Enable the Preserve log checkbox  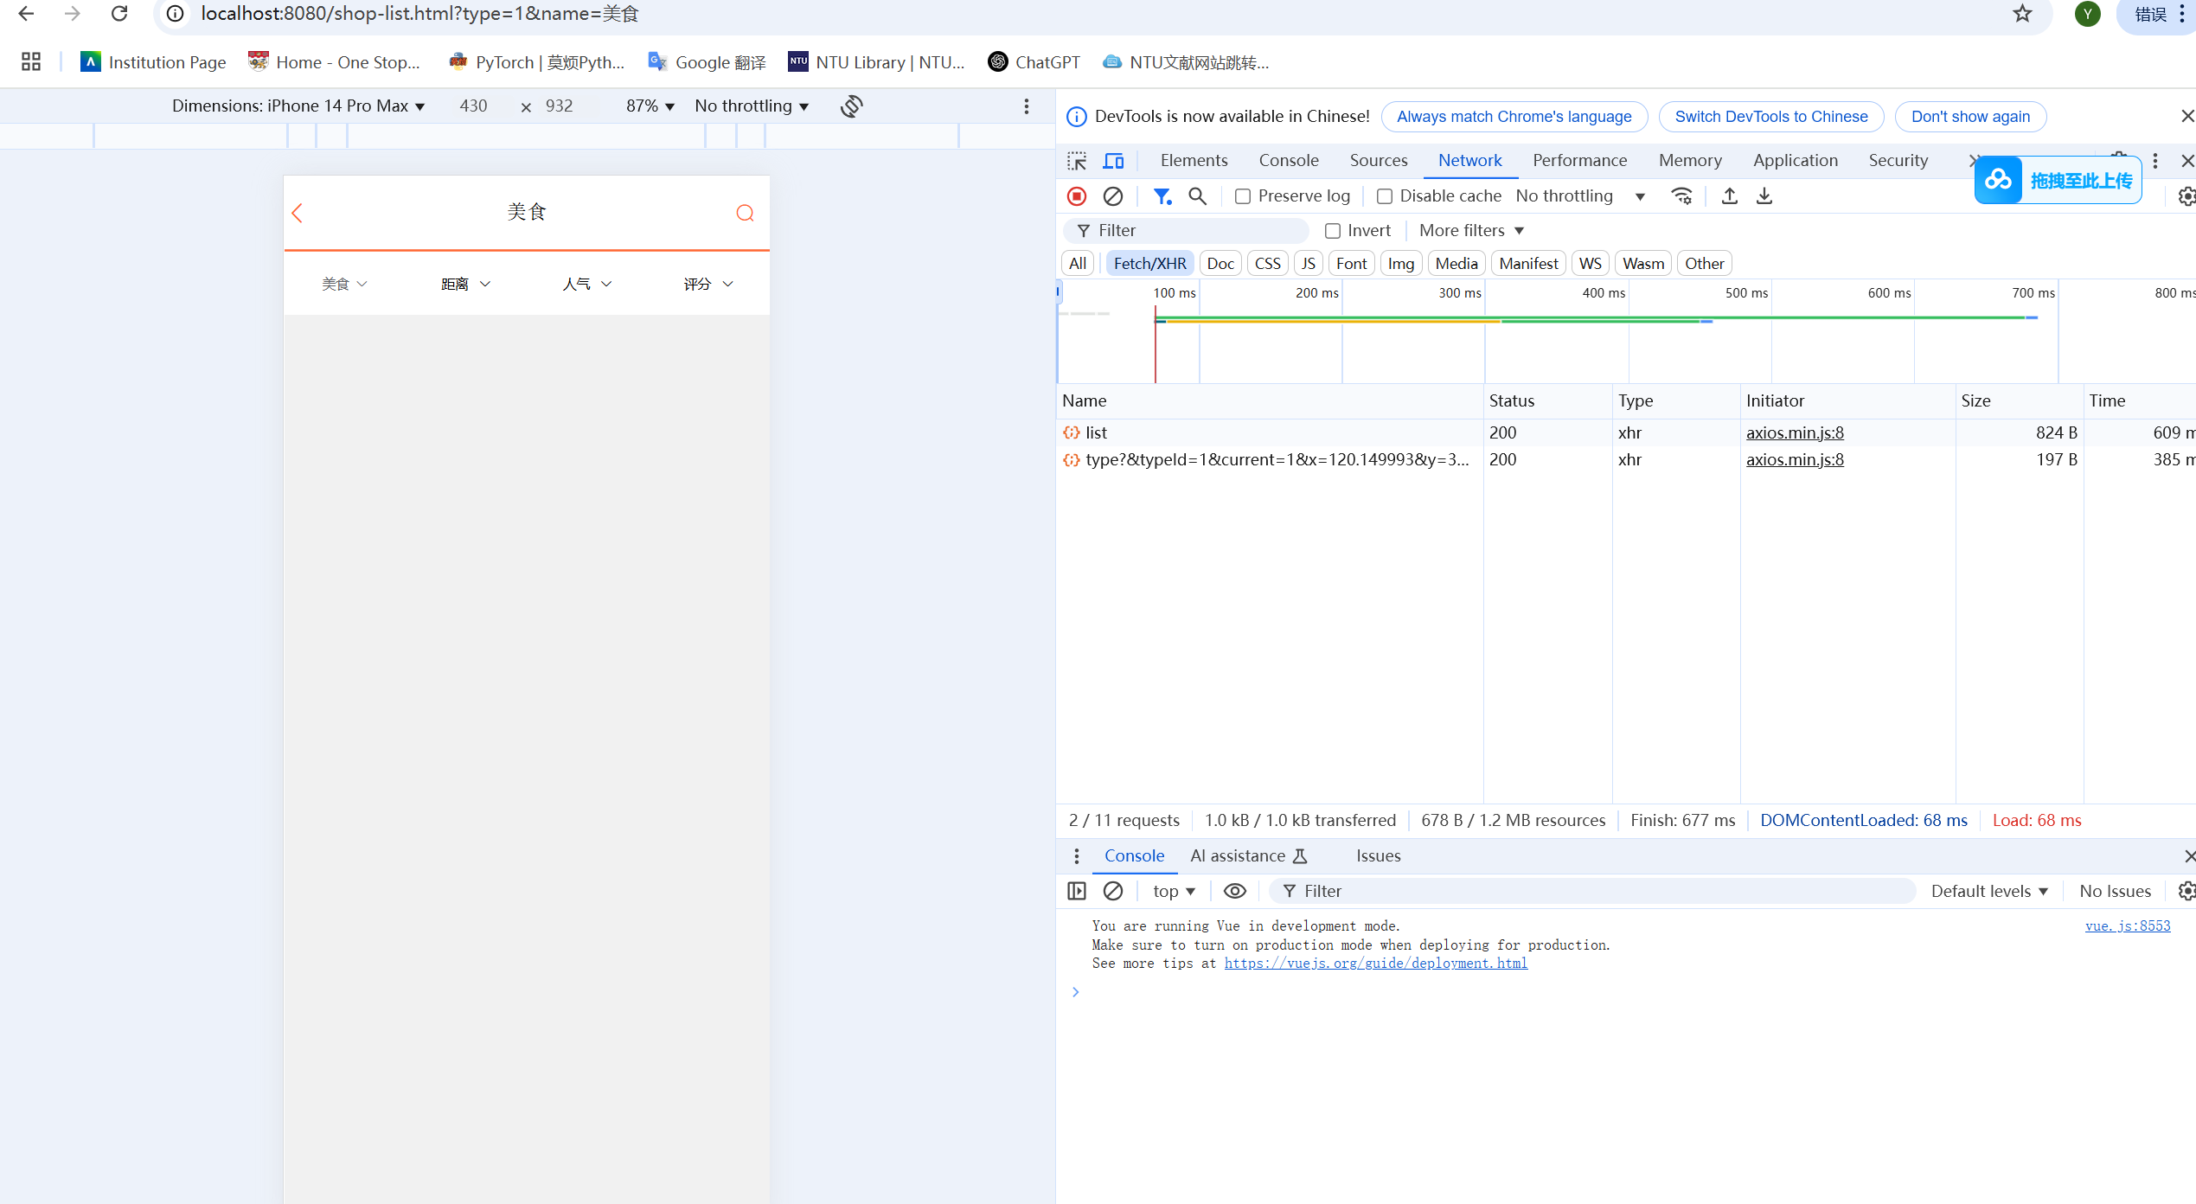tap(1243, 196)
